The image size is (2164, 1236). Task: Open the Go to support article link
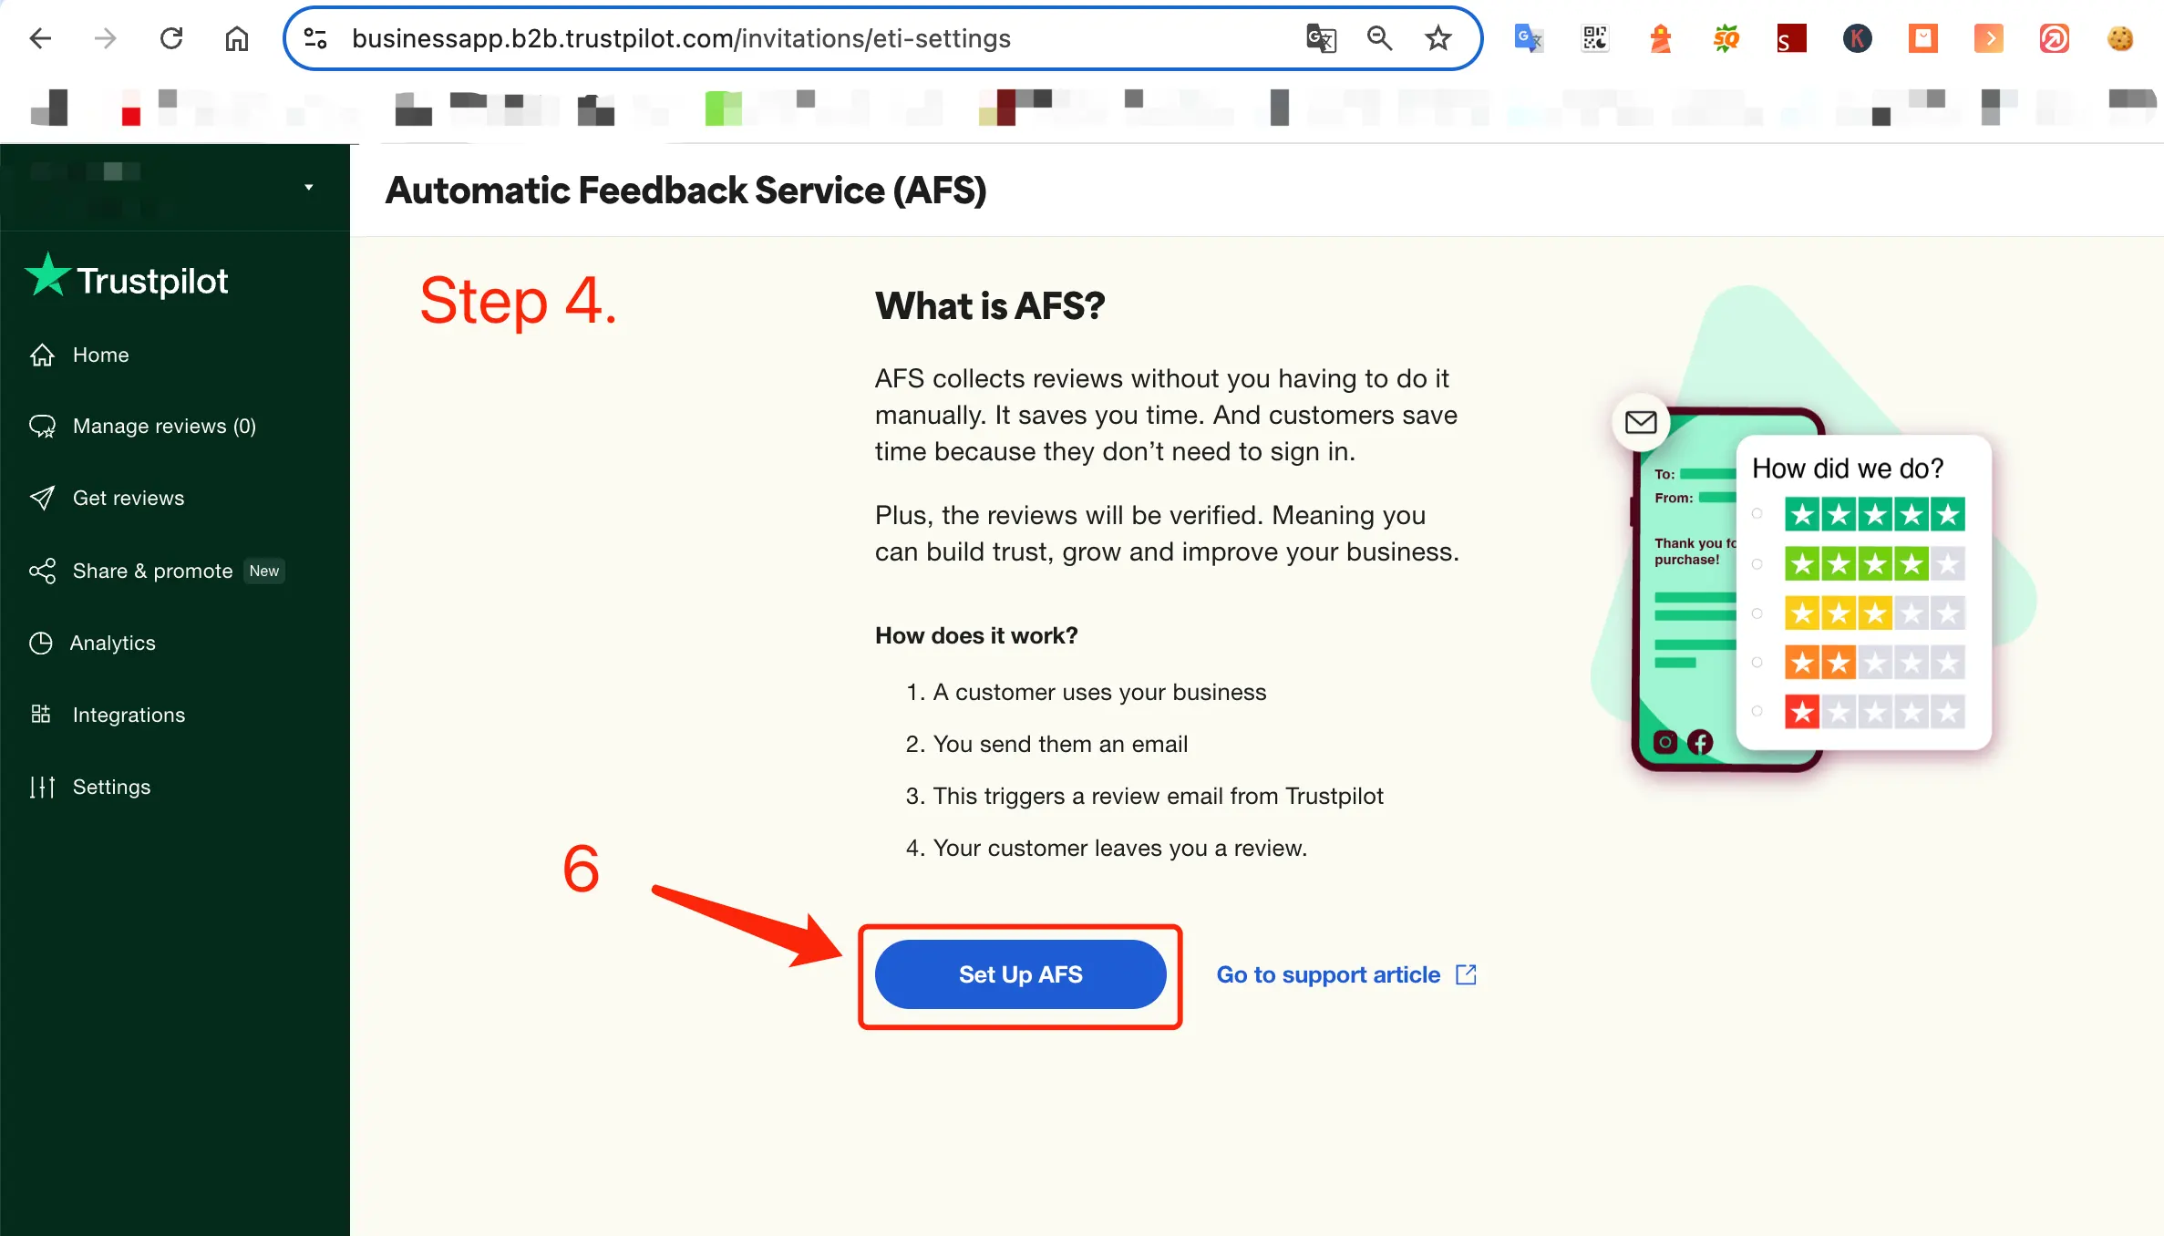[1346, 974]
